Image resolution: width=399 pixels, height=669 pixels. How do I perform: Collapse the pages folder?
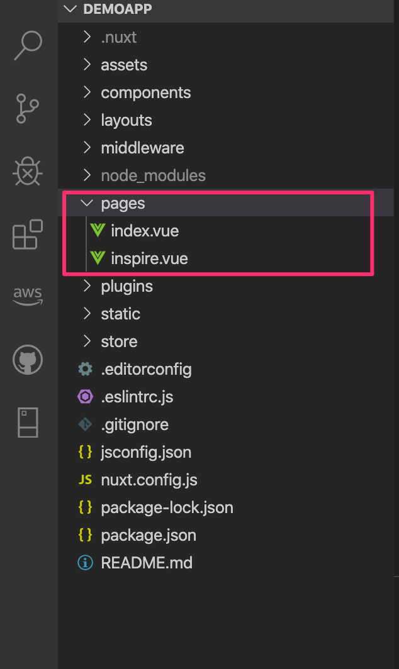pyautogui.click(x=123, y=203)
